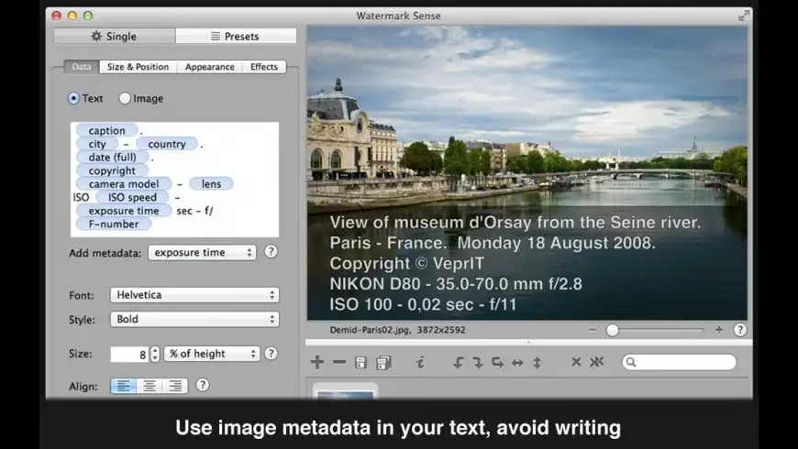This screenshot has width=798, height=449.
Task: Choose center text alignment
Action: pyautogui.click(x=150, y=386)
